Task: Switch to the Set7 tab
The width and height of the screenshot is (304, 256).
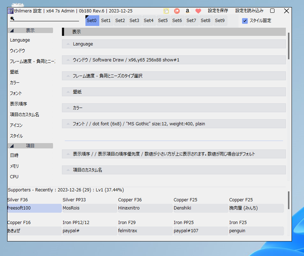Action: 192,21
